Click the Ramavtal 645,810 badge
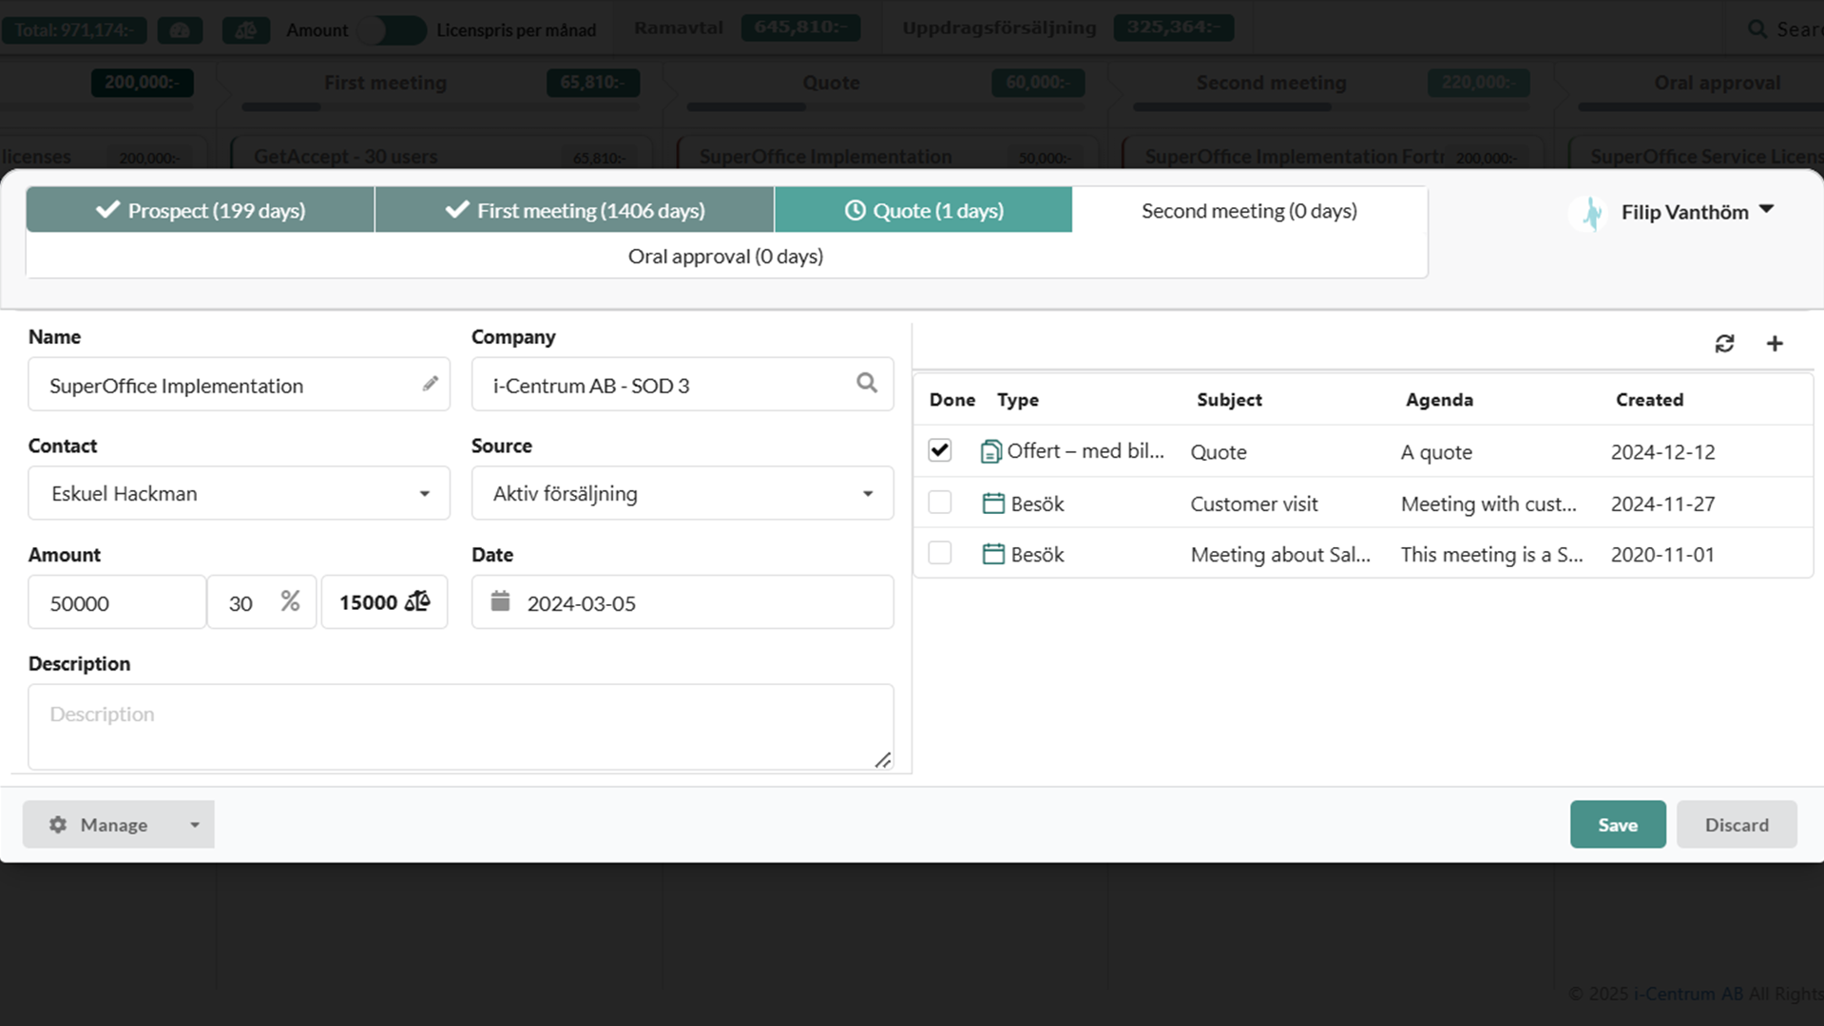 click(800, 28)
